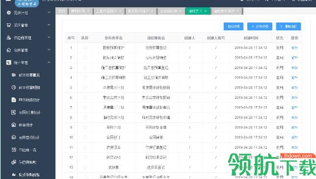Click the 创建人账号 column header
Image resolution: width=316 pixels, height=179 pixels.
click(x=215, y=38)
